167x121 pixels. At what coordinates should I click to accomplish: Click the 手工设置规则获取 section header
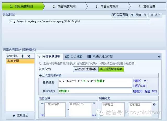pos(50,75)
